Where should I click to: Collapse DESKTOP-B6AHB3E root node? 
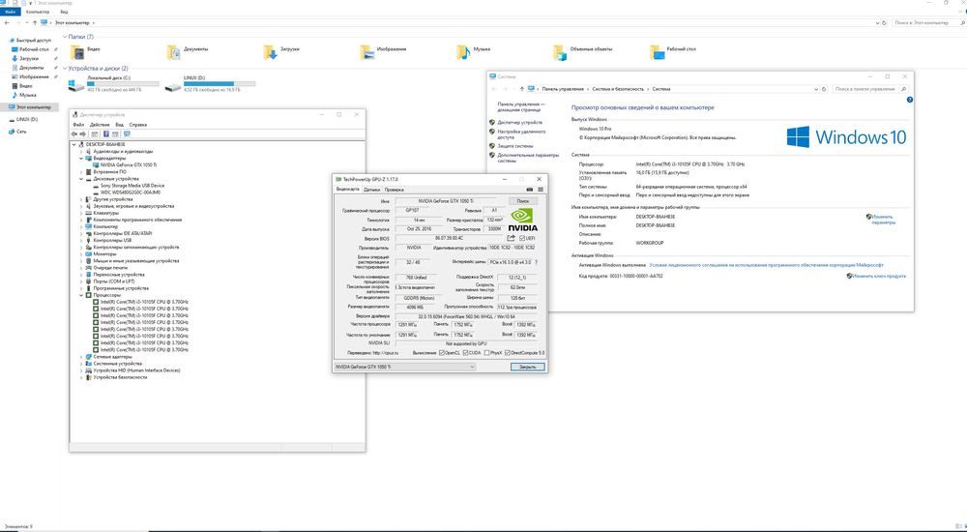(x=74, y=144)
